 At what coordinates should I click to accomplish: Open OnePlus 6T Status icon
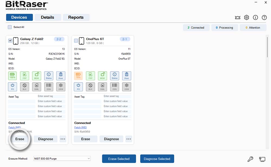(114, 76)
